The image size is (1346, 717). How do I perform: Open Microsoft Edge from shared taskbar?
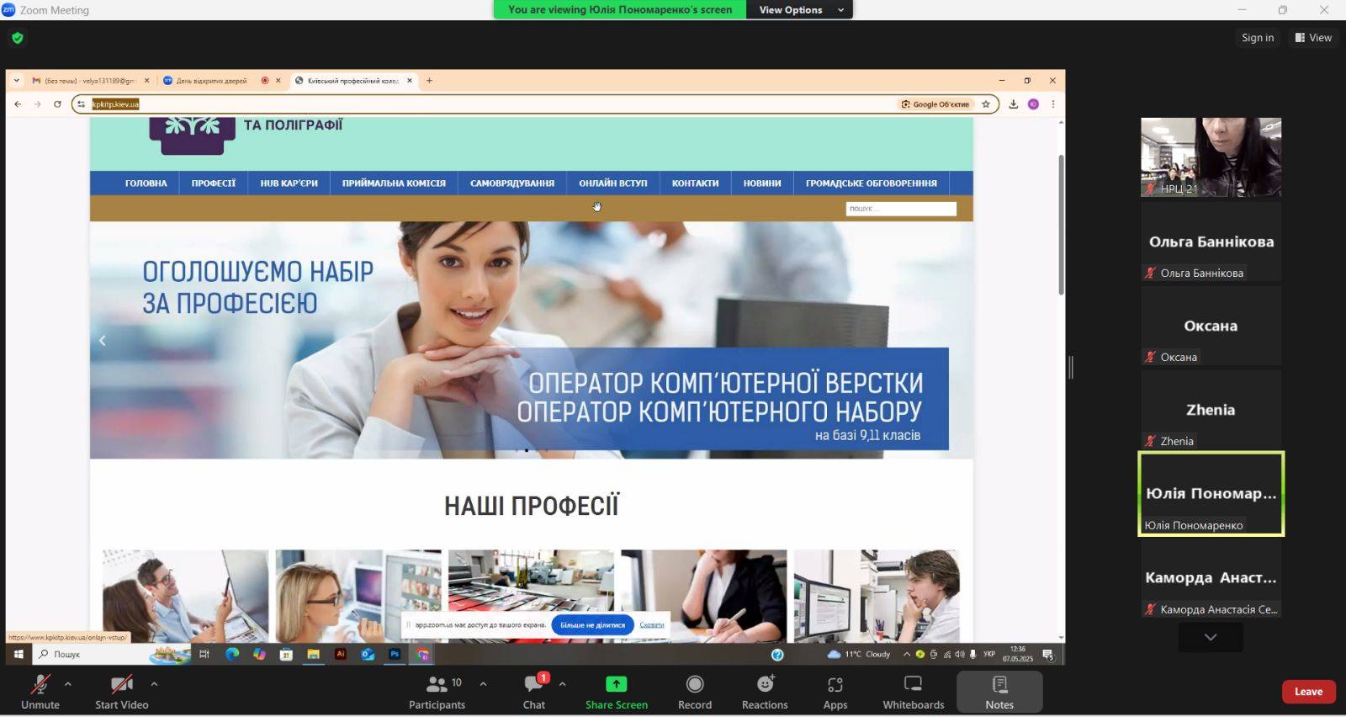pos(232,654)
